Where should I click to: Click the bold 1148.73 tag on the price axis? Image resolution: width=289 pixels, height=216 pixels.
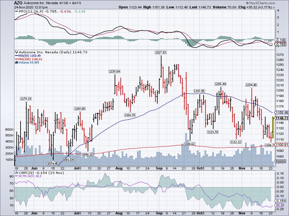pos(282,118)
